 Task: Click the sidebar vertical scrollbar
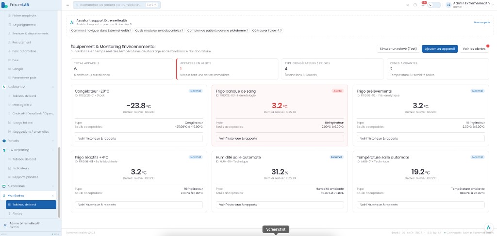[x=59, y=182]
